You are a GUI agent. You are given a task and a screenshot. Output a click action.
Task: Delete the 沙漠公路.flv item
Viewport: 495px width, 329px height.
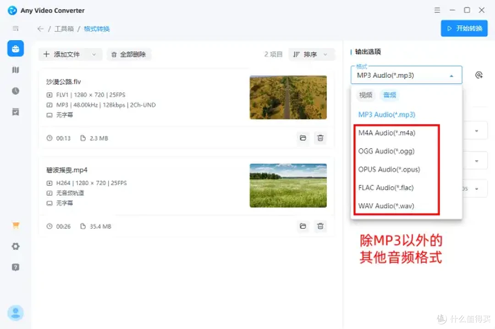320,138
